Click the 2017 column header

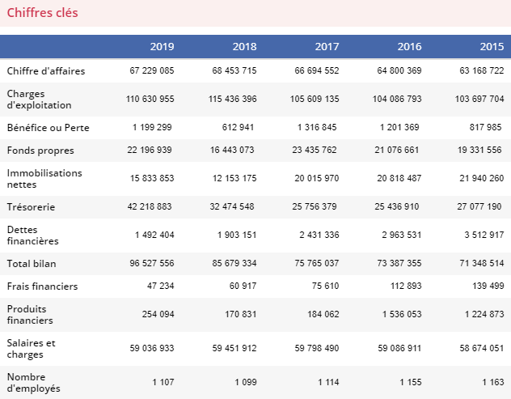(327, 46)
